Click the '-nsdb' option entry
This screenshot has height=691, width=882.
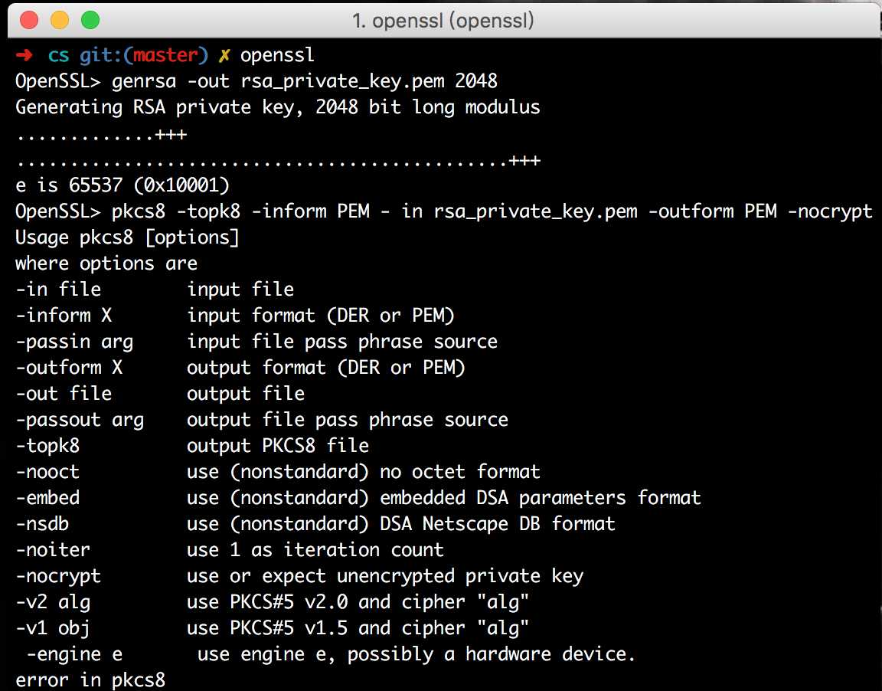tap(42, 524)
